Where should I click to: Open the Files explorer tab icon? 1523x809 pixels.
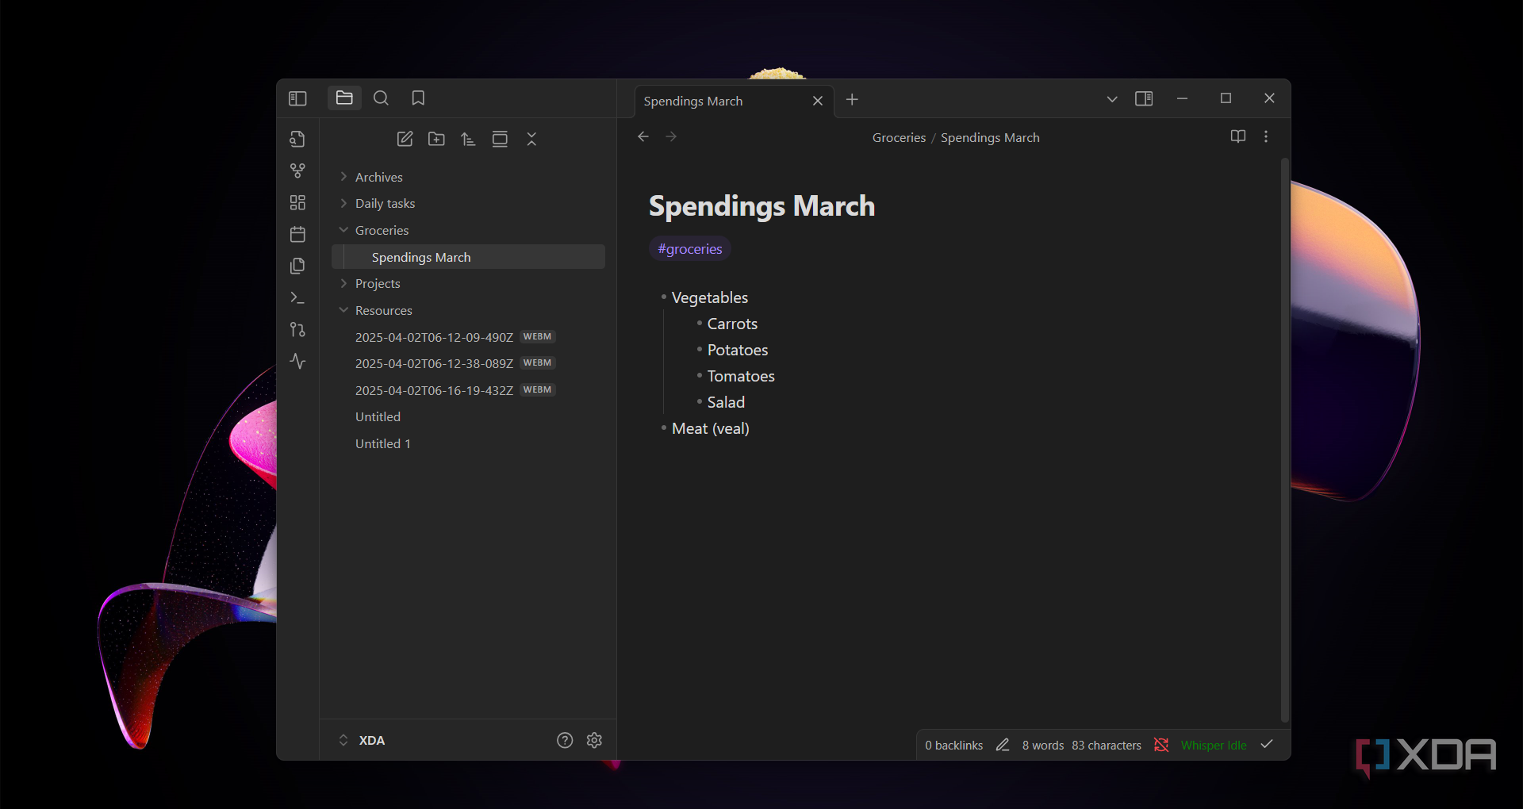point(344,98)
